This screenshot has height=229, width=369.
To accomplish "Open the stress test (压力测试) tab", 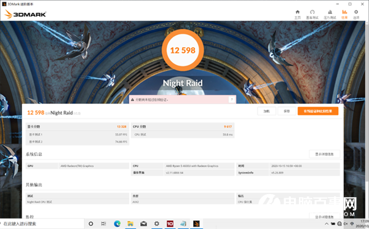I will coord(330,14).
